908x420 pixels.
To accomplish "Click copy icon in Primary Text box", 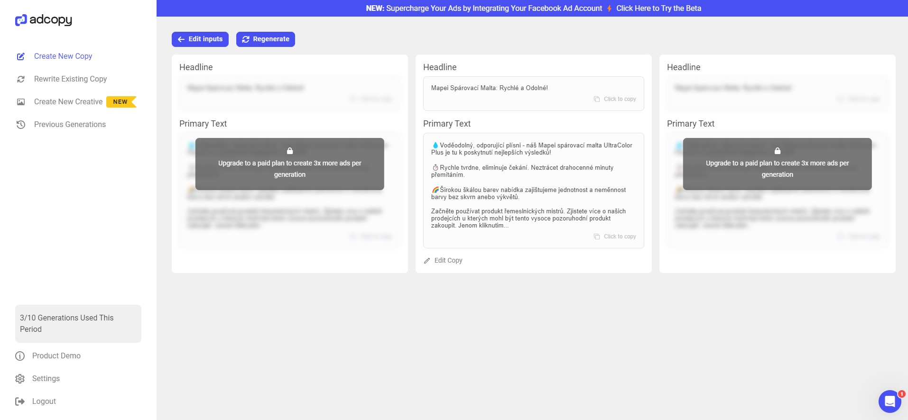I will click(x=597, y=237).
